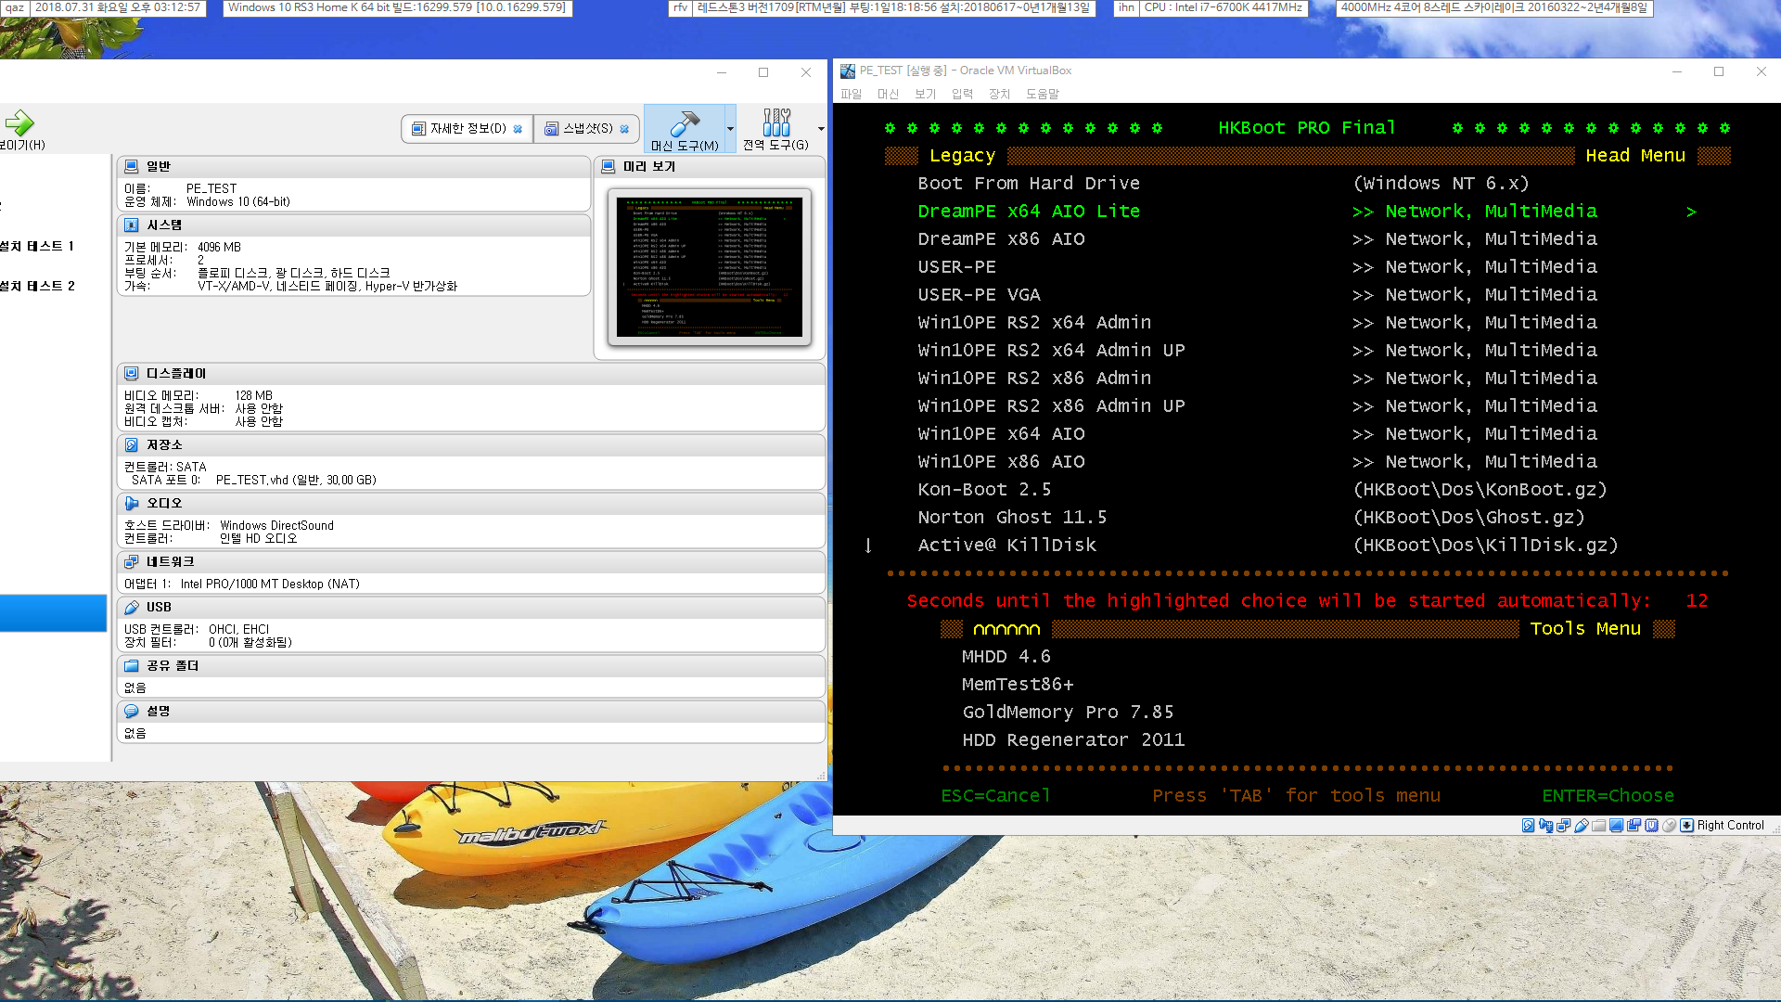Open the 파일 menu in PE_TEST window
Screen dimensions: 1781x1002
(851, 94)
